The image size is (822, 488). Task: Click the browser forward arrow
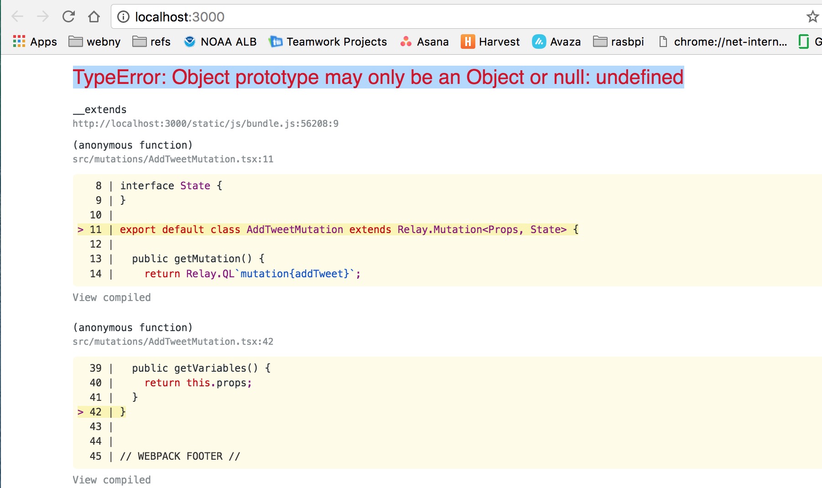(x=43, y=17)
